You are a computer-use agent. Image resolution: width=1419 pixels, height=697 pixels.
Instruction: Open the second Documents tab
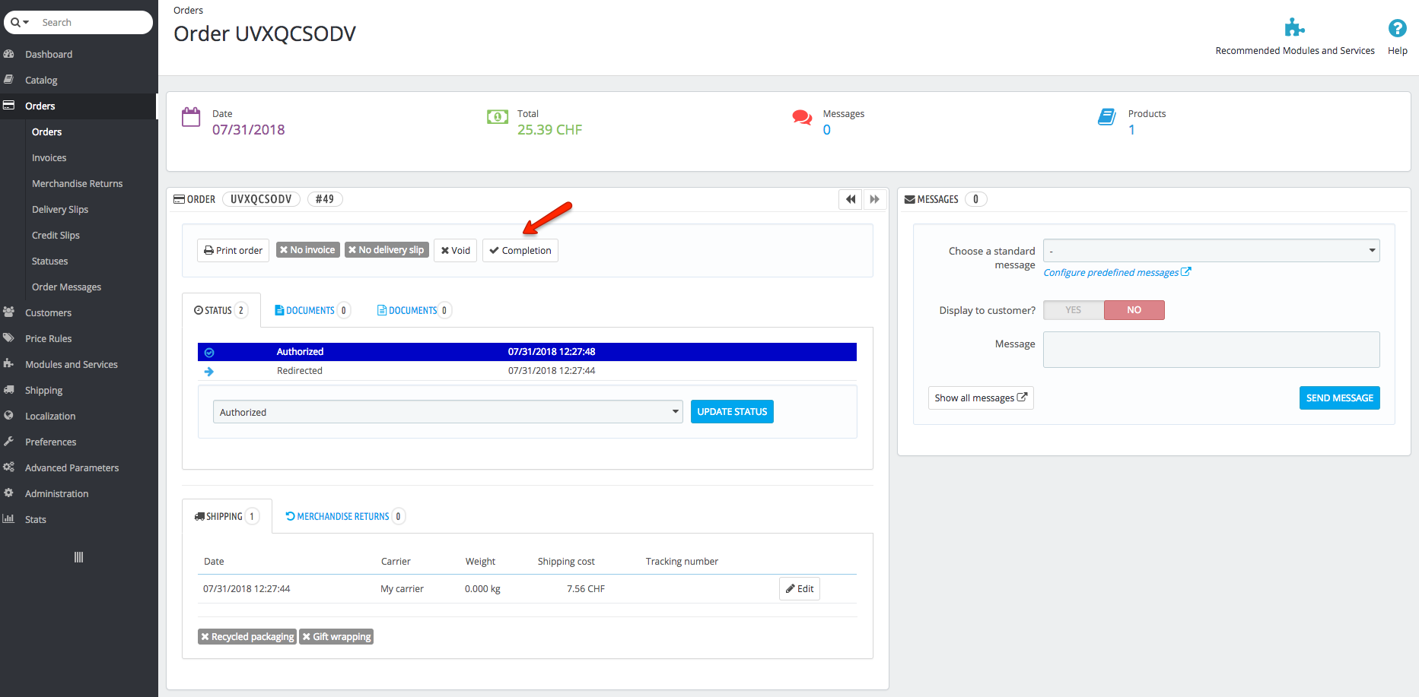pos(415,310)
